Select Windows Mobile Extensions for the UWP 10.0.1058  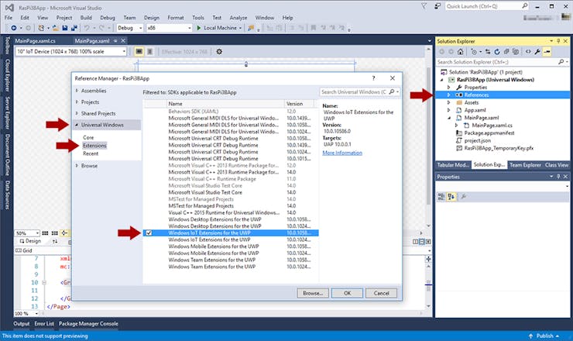231,246
